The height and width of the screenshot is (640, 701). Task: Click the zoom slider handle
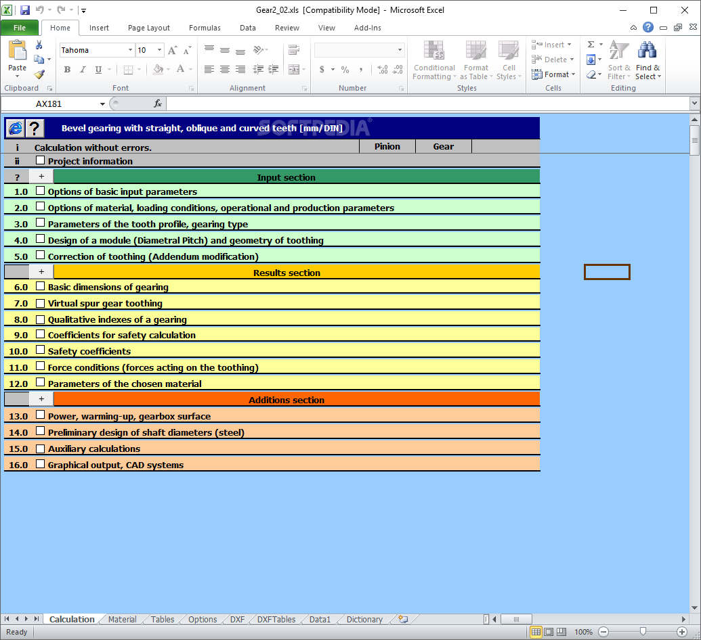pyautogui.click(x=643, y=631)
